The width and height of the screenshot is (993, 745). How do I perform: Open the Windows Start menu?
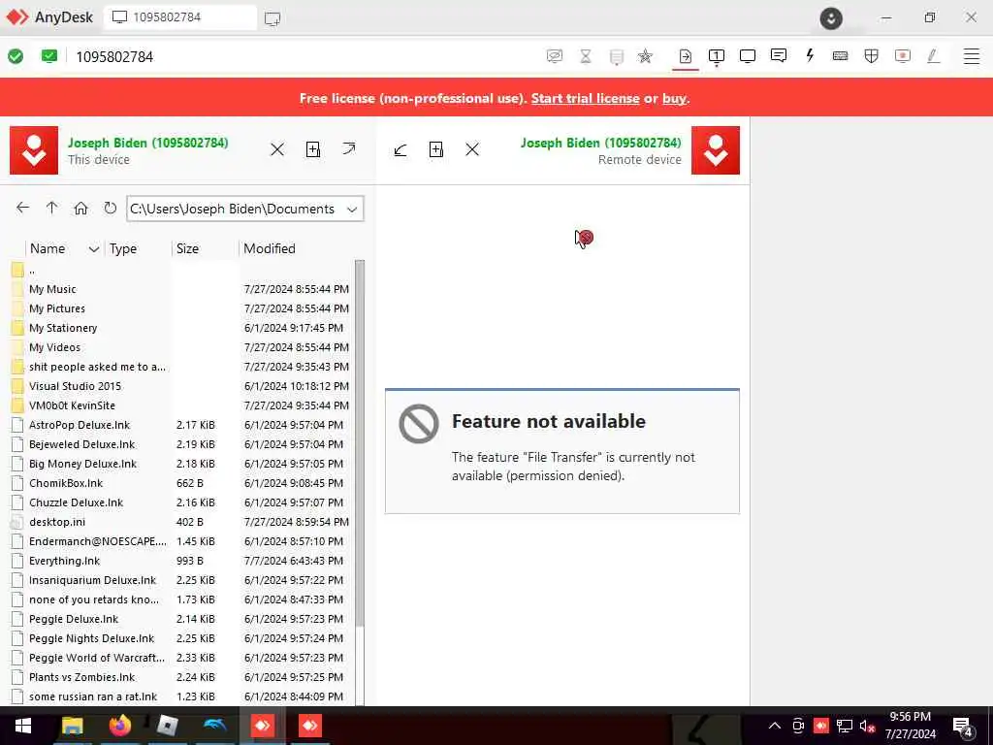coord(23,726)
